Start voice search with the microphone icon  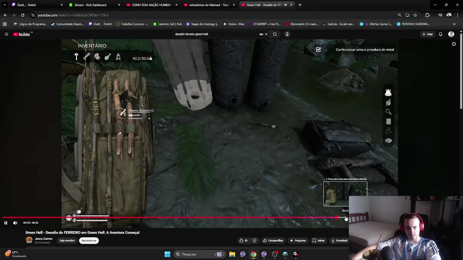(287, 34)
